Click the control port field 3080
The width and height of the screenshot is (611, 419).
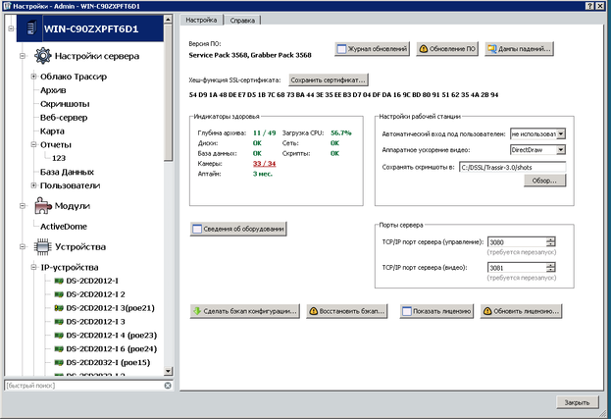[517, 242]
